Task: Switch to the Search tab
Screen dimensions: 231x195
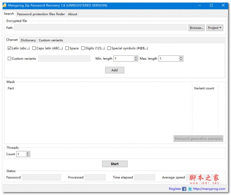Action: [9, 14]
